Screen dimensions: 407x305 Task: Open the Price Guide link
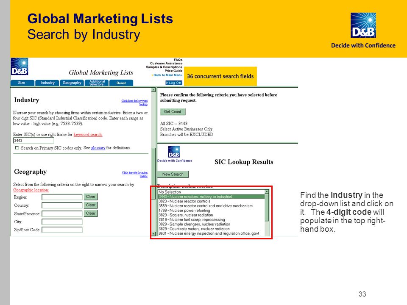pyautogui.click(x=173, y=71)
